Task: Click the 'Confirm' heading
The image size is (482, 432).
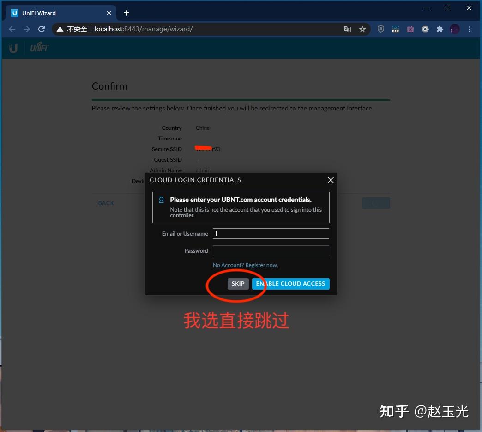Action: tap(109, 86)
